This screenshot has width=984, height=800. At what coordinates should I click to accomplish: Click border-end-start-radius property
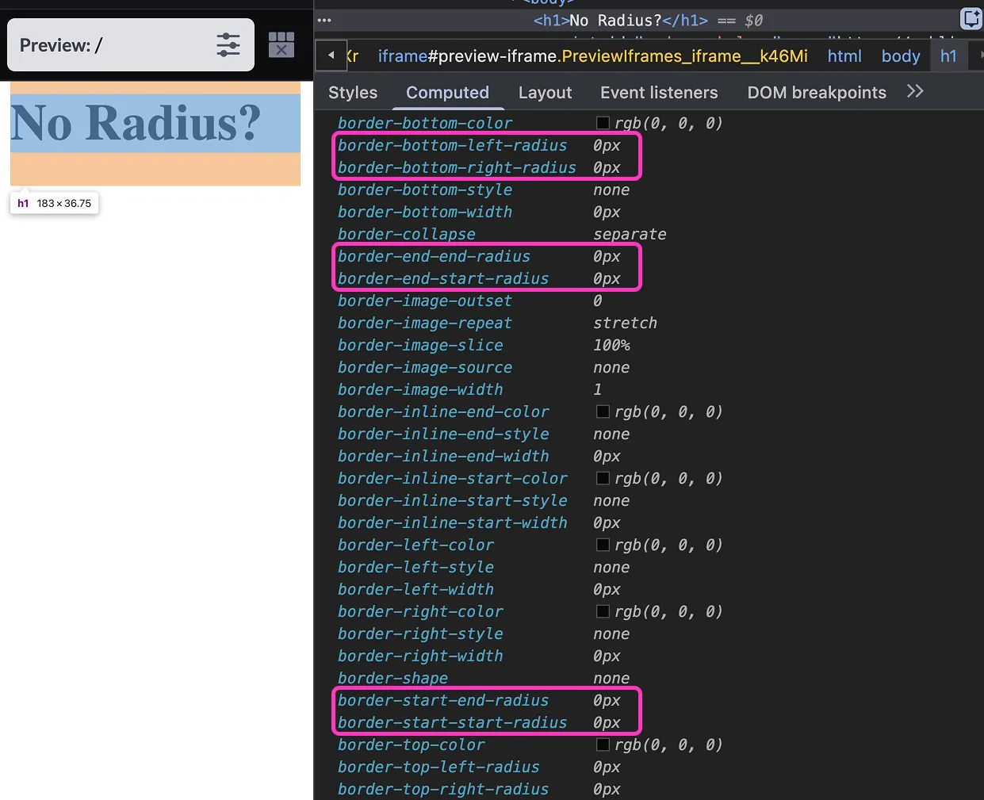[x=443, y=278]
